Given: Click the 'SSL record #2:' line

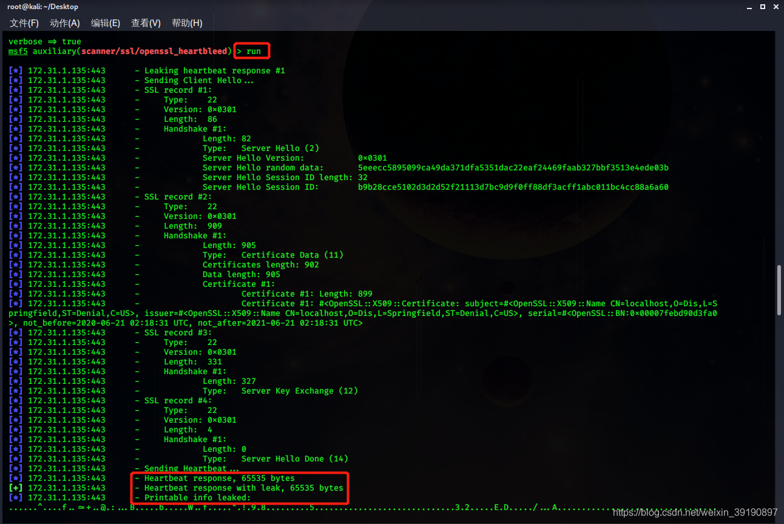Looking at the screenshot, I should click(178, 197).
